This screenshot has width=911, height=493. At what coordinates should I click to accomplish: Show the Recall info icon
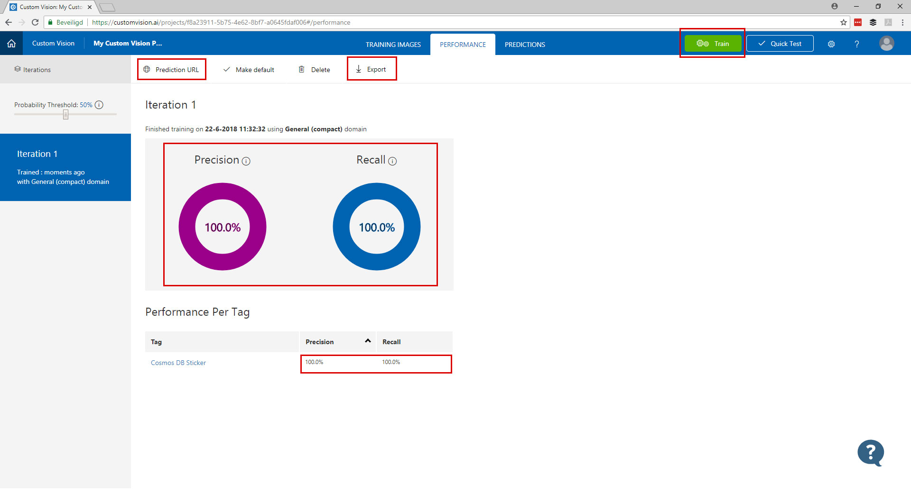click(392, 162)
